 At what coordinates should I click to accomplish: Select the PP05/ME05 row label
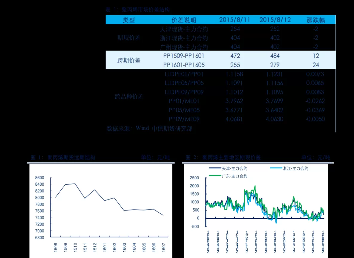pyautogui.click(x=184, y=110)
